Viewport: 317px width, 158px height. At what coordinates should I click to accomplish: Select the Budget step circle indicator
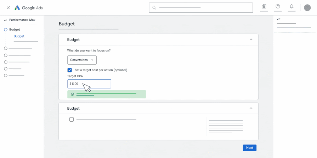6,30
